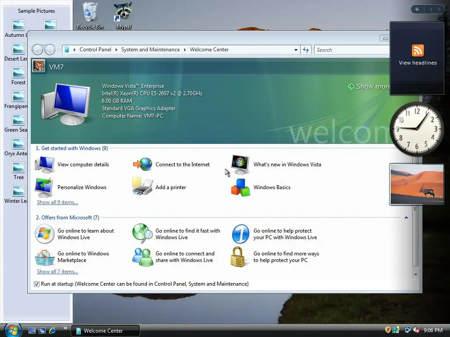Screen dimensions: 450x337
Task: Click the Add gadgets plus button
Action: pyautogui.click(x=417, y=9)
